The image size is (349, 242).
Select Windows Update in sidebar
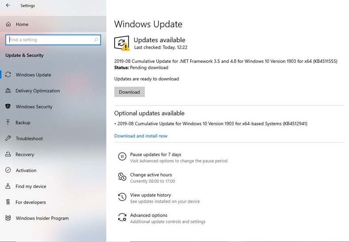point(53,74)
